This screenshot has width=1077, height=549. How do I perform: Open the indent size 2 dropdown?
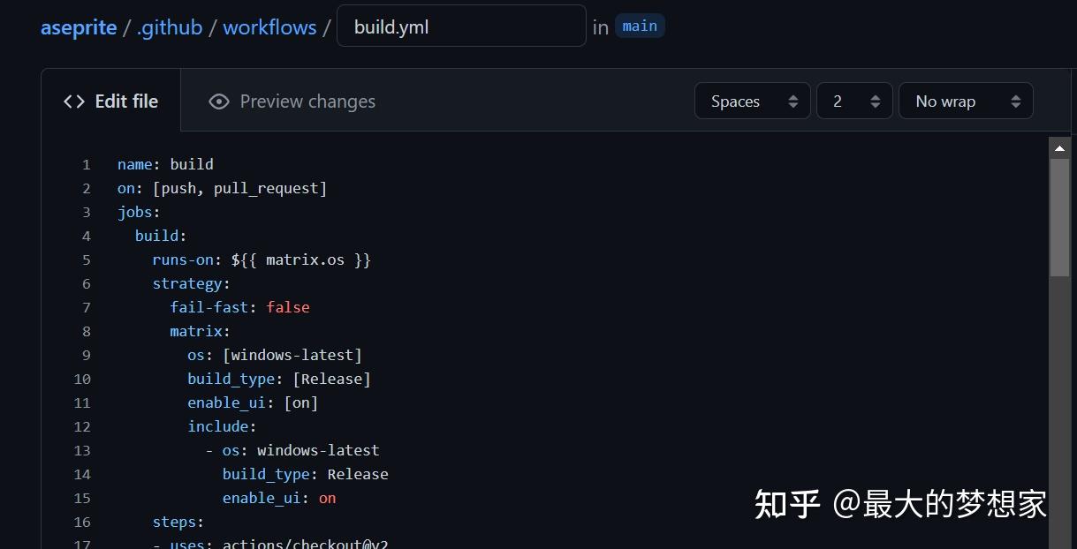(x=854, y=102)
